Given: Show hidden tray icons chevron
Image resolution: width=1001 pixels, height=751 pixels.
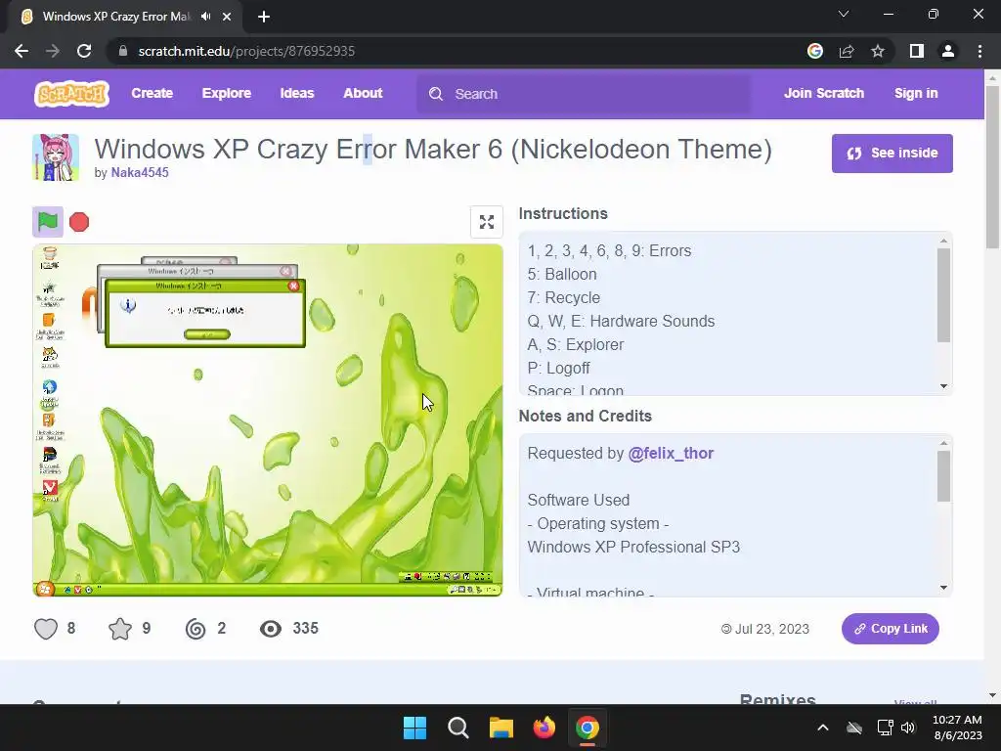Looking at the screenshot, I should click(823, 728).
